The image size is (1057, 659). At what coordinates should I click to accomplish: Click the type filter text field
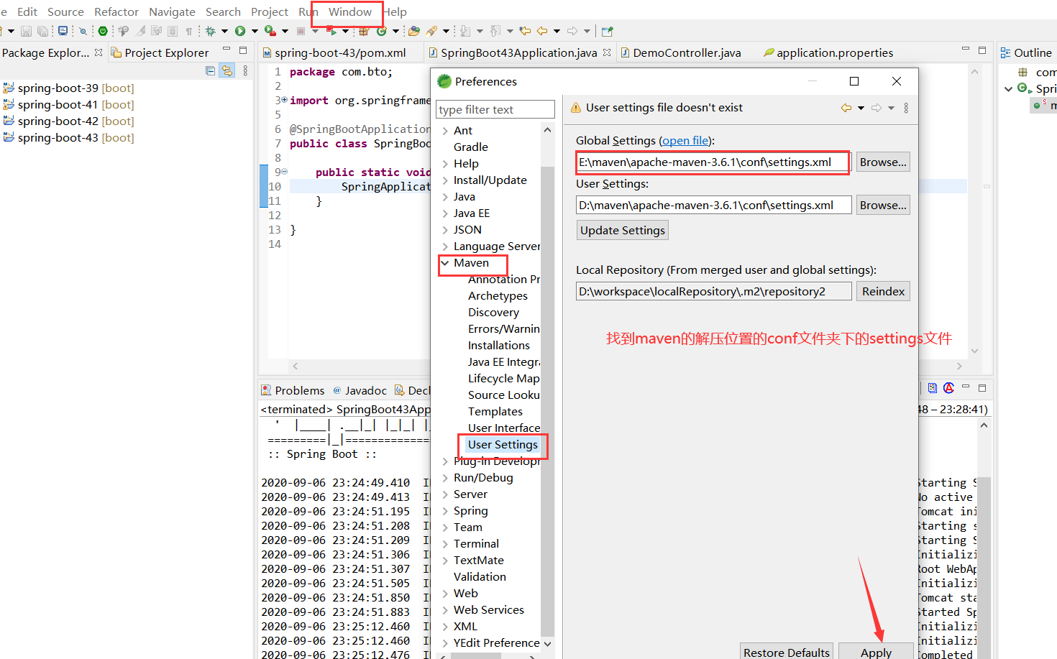click(495, 109)
